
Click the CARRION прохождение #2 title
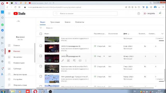coord(71,46)
